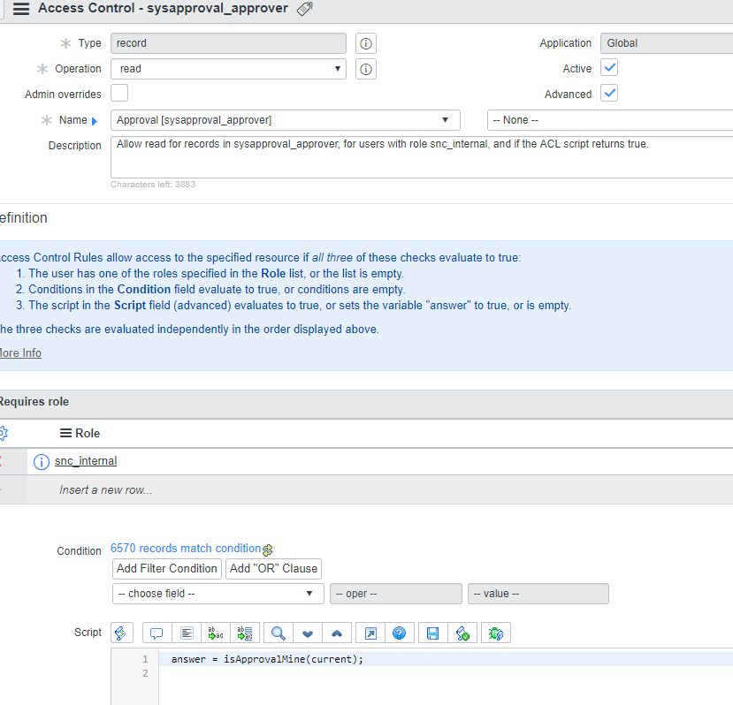Open the Name table dropdown
Viewport: 733px width, 705px height.
[x=285, y=120]
